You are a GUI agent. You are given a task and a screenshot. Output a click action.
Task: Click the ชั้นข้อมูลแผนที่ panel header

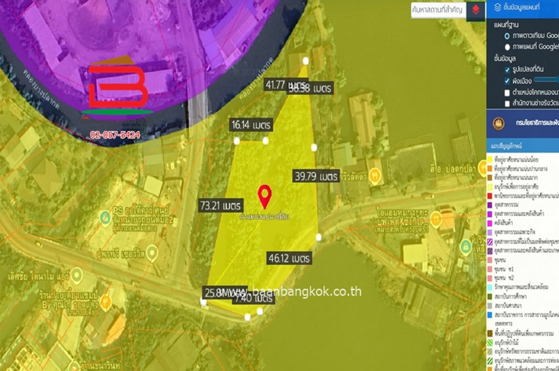pos(524,7)
